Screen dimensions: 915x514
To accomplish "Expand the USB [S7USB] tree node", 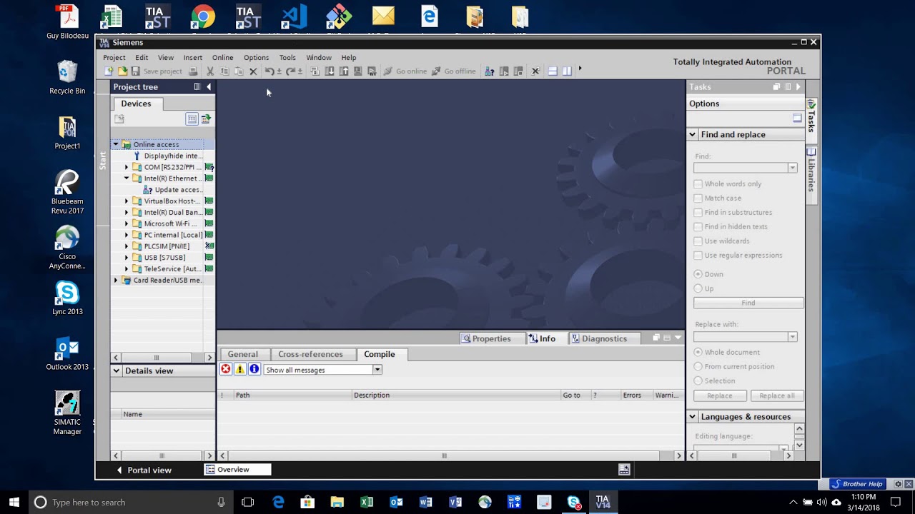I will (x=127, y=258).
